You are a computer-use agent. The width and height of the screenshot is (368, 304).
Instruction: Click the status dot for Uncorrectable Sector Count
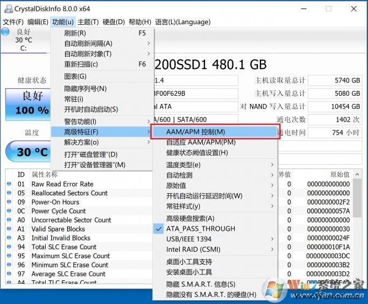click(x=9, y=220)
